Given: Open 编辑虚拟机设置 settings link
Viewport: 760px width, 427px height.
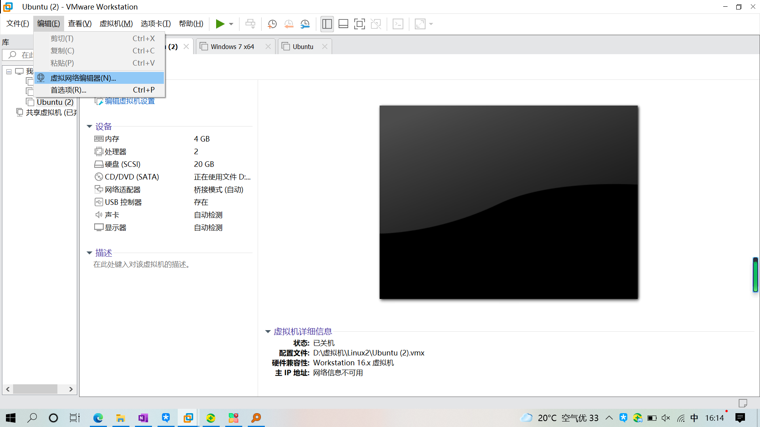Looking at the screenshot, I should pyautogui.click(x=129, y=101).
